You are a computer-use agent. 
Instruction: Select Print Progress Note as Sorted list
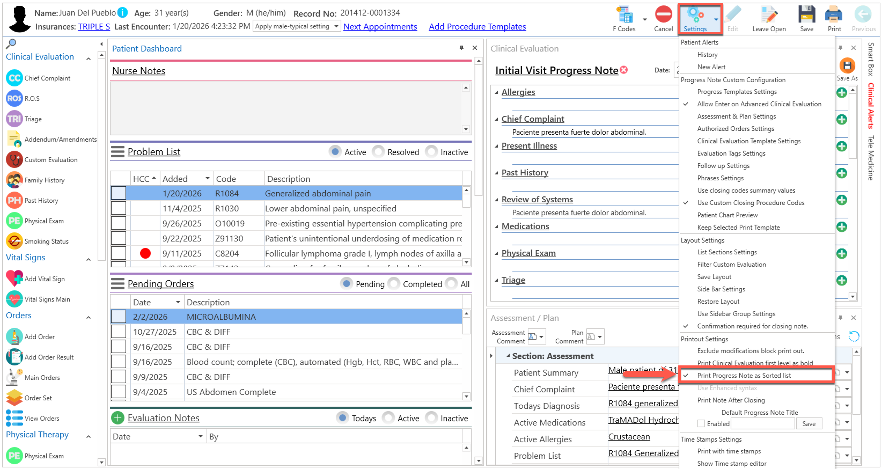(744, 375)
